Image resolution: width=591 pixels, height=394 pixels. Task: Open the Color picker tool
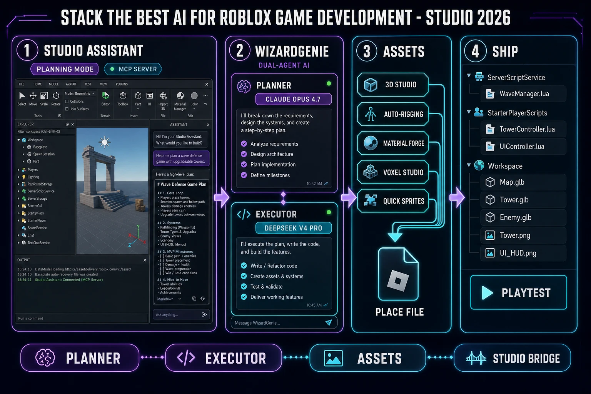pyautogui.click(x=194, y=100)
